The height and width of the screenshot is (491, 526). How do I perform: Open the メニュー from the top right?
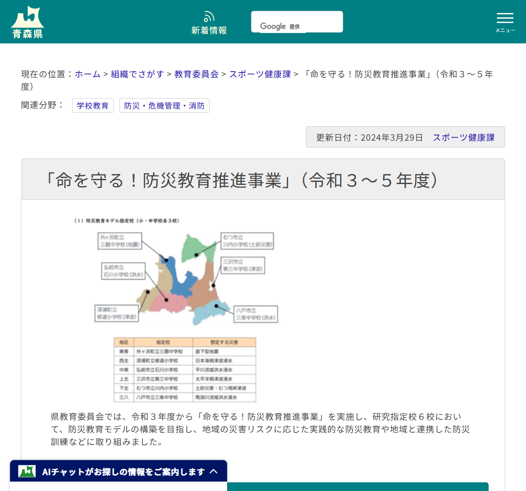pyautogui.click(x=505, y=21)
